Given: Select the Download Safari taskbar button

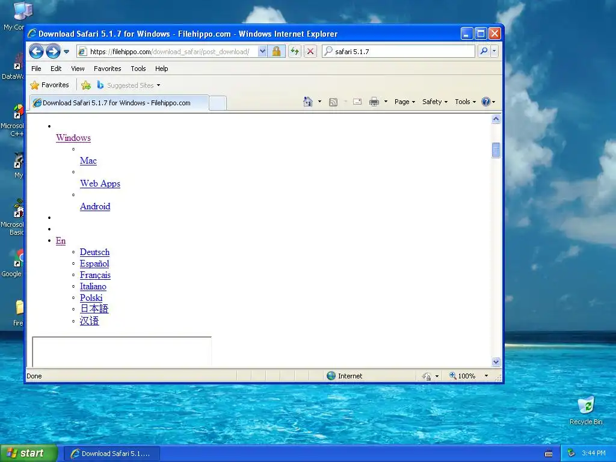Looking at the screenshot, I should pos(111,454).
